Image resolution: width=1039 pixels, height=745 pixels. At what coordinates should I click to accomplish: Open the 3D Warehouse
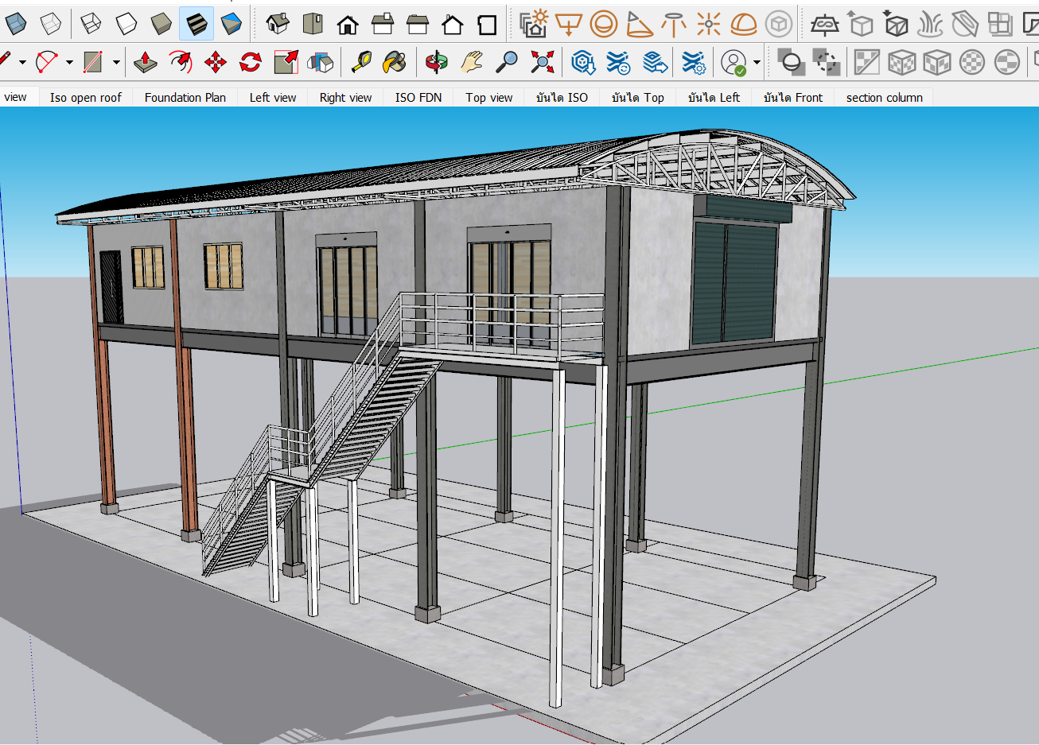pyautogui.click(x=584, y=62)
